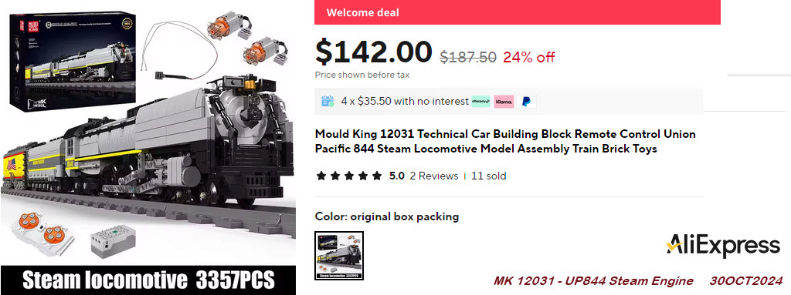
Task: Click the PayPal payment icon
Action: [526, 102]
